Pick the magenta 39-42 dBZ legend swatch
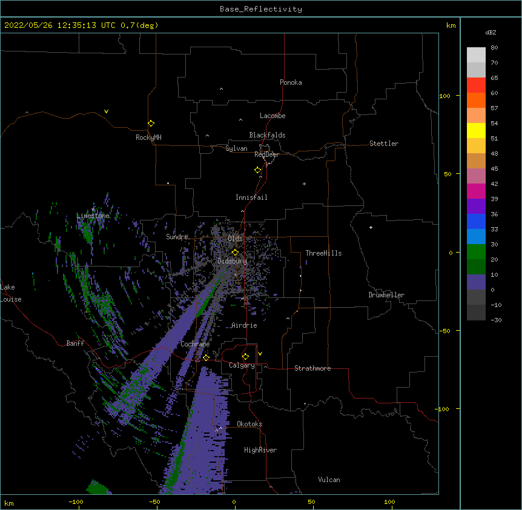This screenshot has width=522, height=510. pyautogui.click(x=476, y=191)
